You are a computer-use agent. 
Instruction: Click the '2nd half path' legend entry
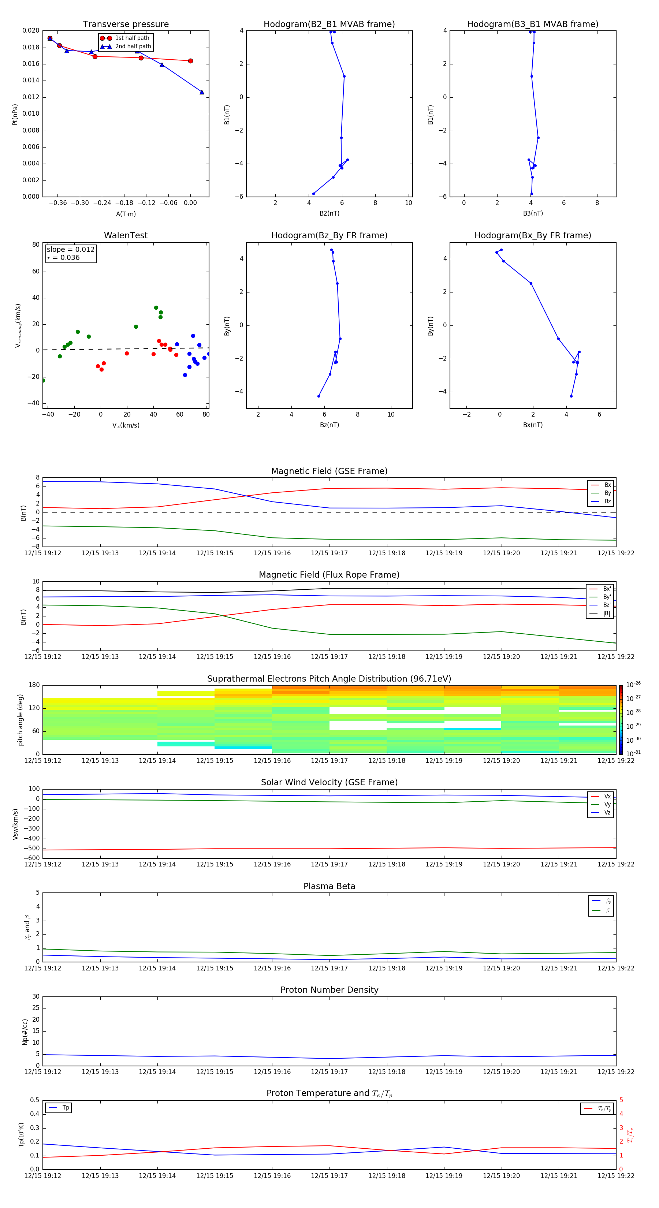[x=126, y=46]
